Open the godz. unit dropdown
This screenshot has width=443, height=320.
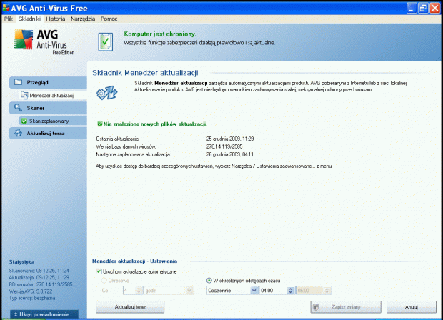tap(169, 290)
